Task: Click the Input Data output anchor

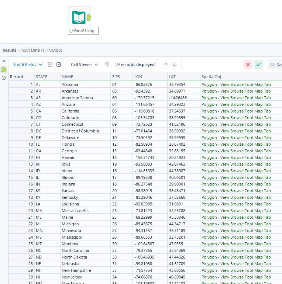Action: pos(90,17)
